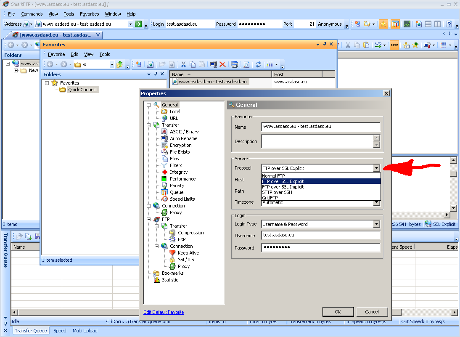This screenshot has height=337, width=460.
Task: Collapse the FTP tree node
Action: pyautogui.click(x=148, y=219)
